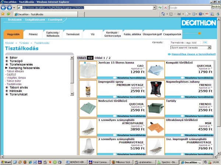This screenshot has width=221, height=165.
Task: Open the Help question mark icon
Action: point(200,14)
